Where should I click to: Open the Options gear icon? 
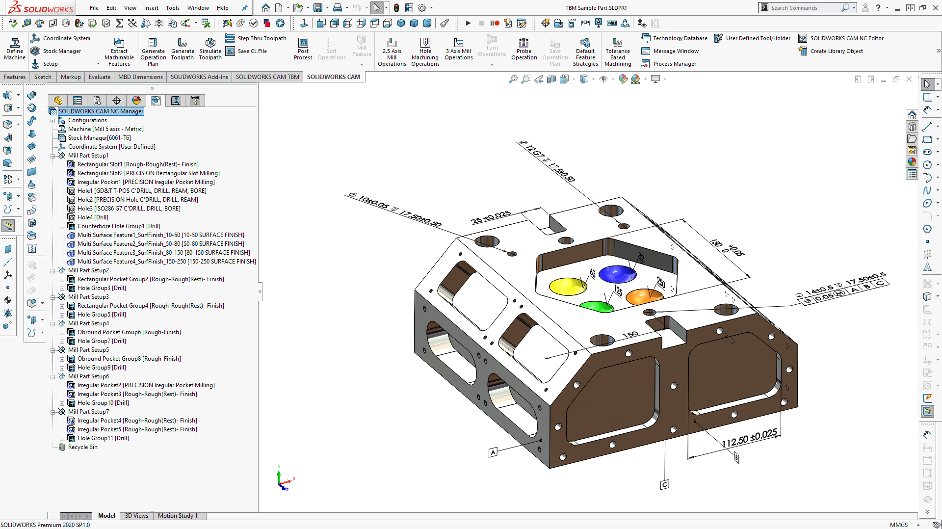click(x=422, y=8)
